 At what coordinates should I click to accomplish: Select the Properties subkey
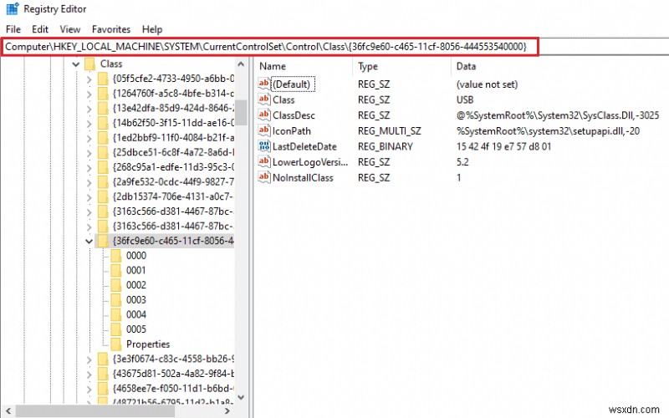click(148, 344)
